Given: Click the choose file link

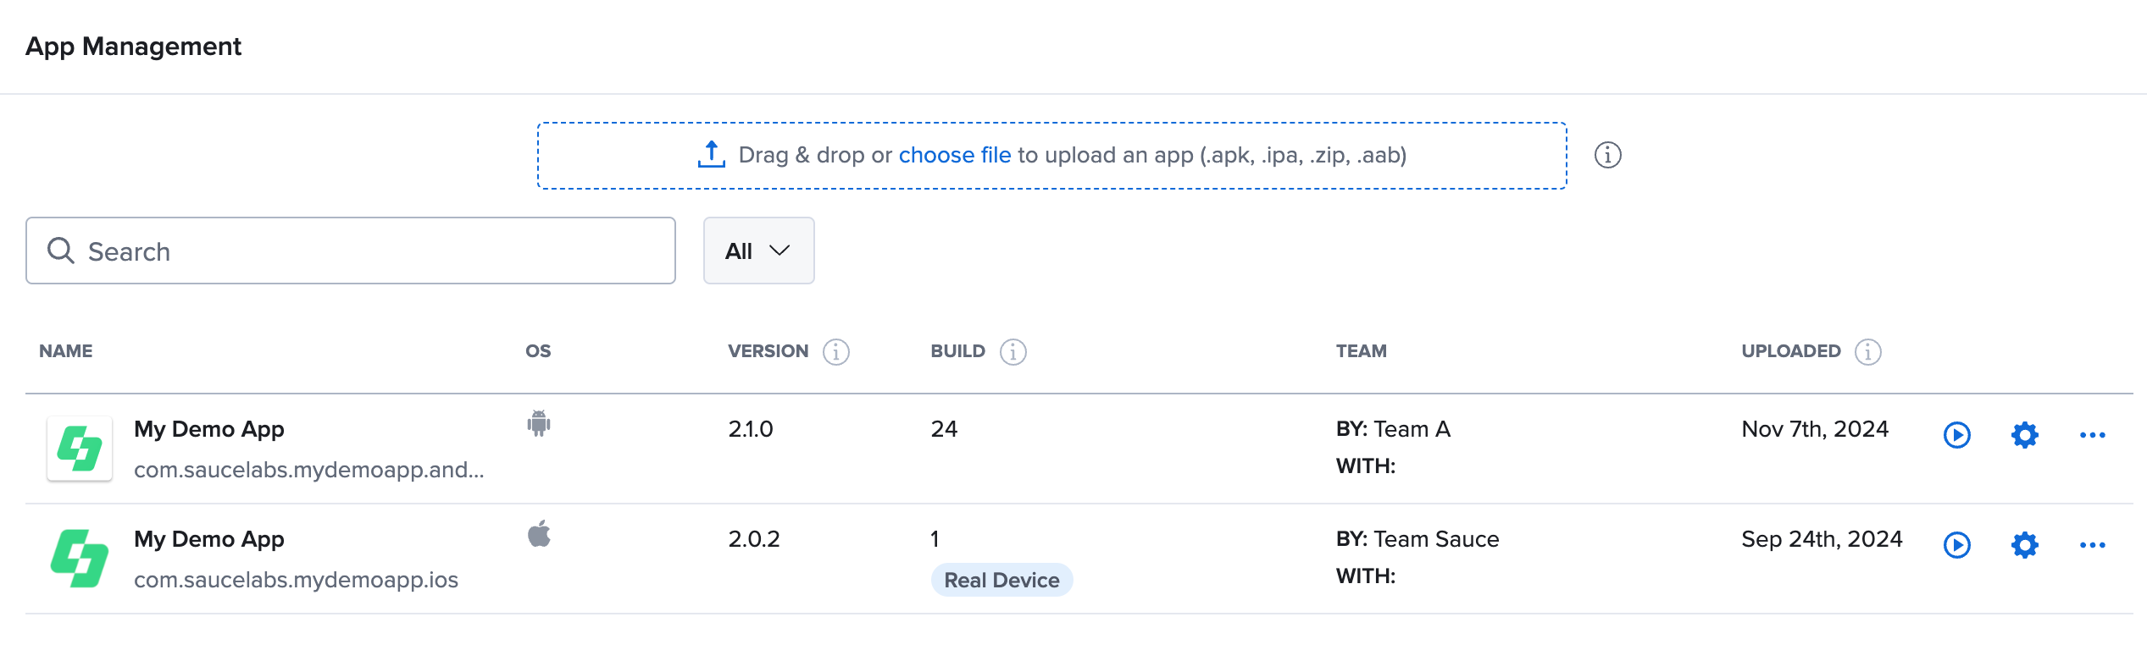Looking at the screenshot, I should pos(954,155).
